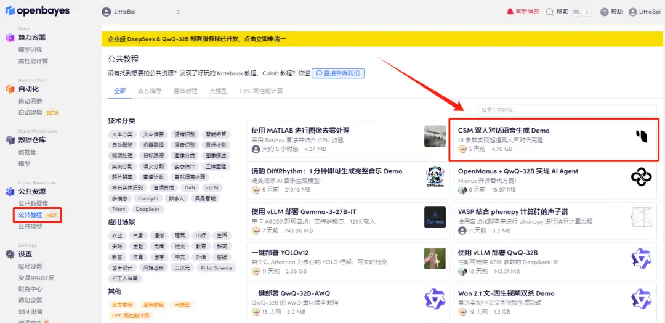Open 模型训练 in the sidebar

(x=30, y=50)
